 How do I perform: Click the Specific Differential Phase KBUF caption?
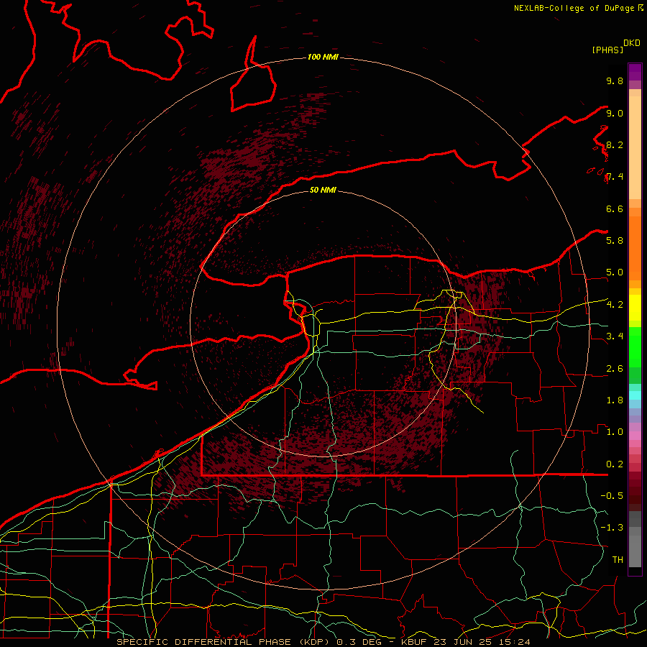tap(323, 642)
